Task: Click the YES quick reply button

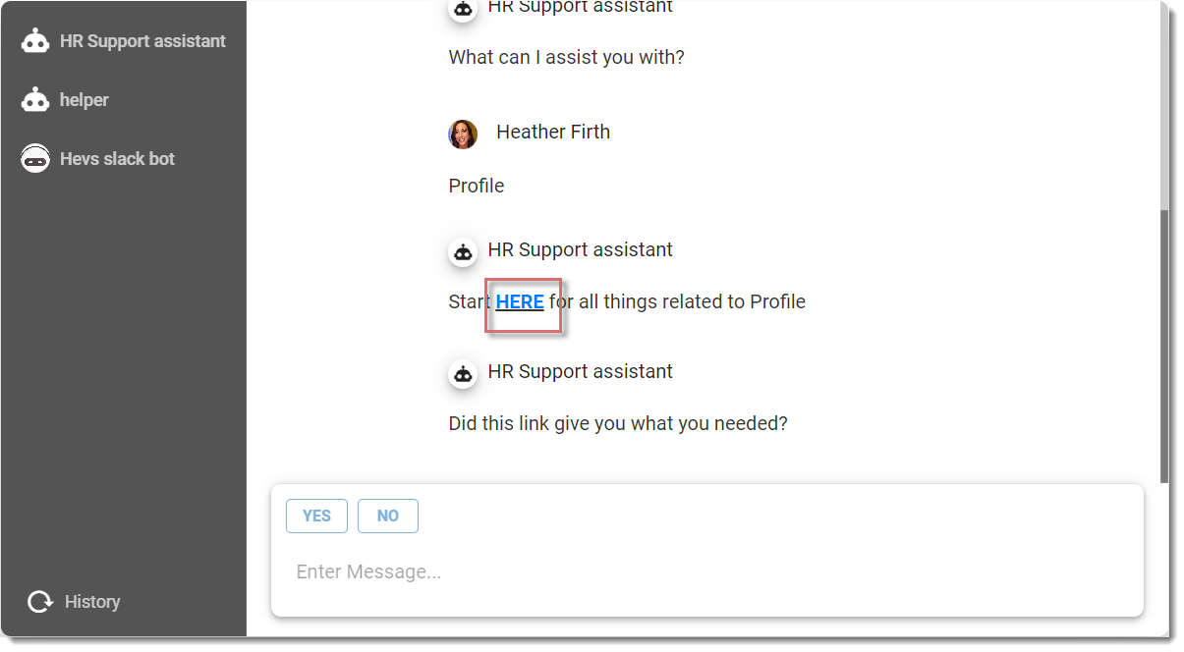Action: click(316, 516)
